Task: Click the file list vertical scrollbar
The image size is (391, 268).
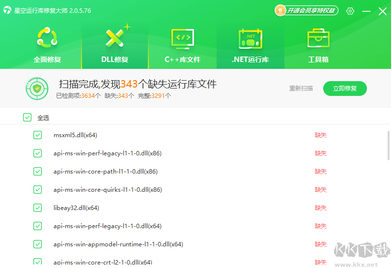Action: pyautogui.click(x=388, y=146)
